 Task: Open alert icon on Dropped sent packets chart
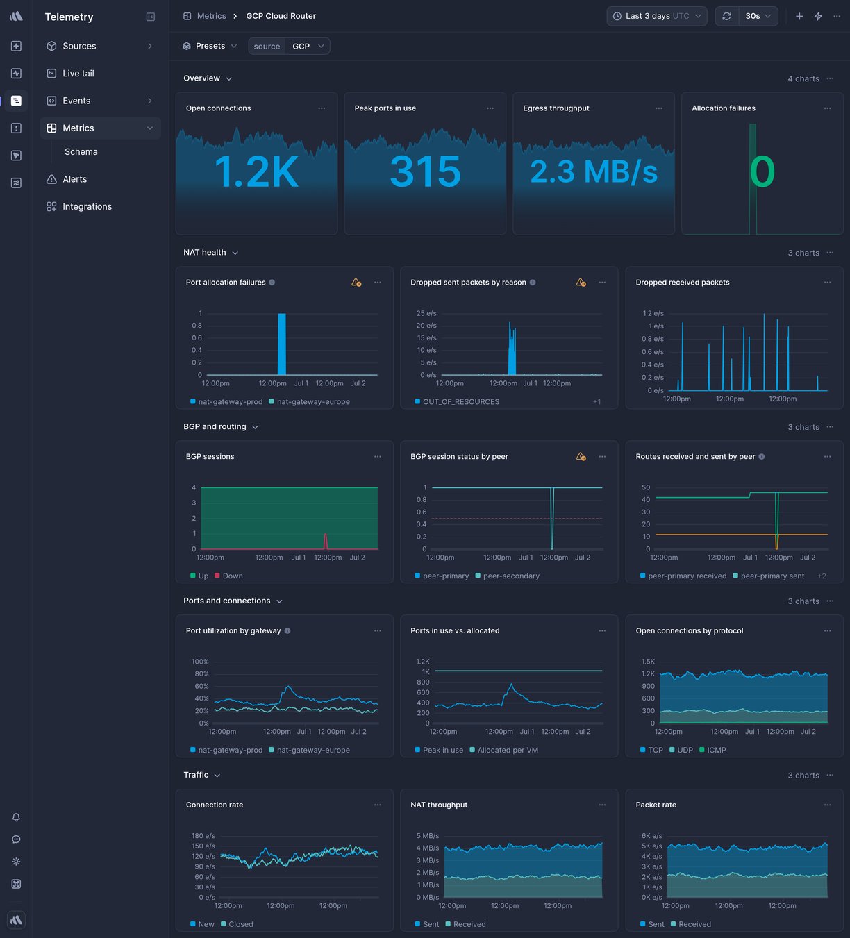581,283
